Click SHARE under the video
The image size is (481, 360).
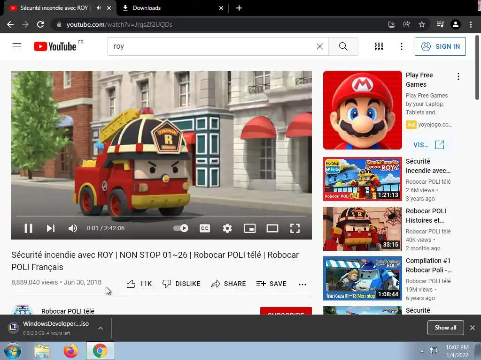(x=229, y=284)
